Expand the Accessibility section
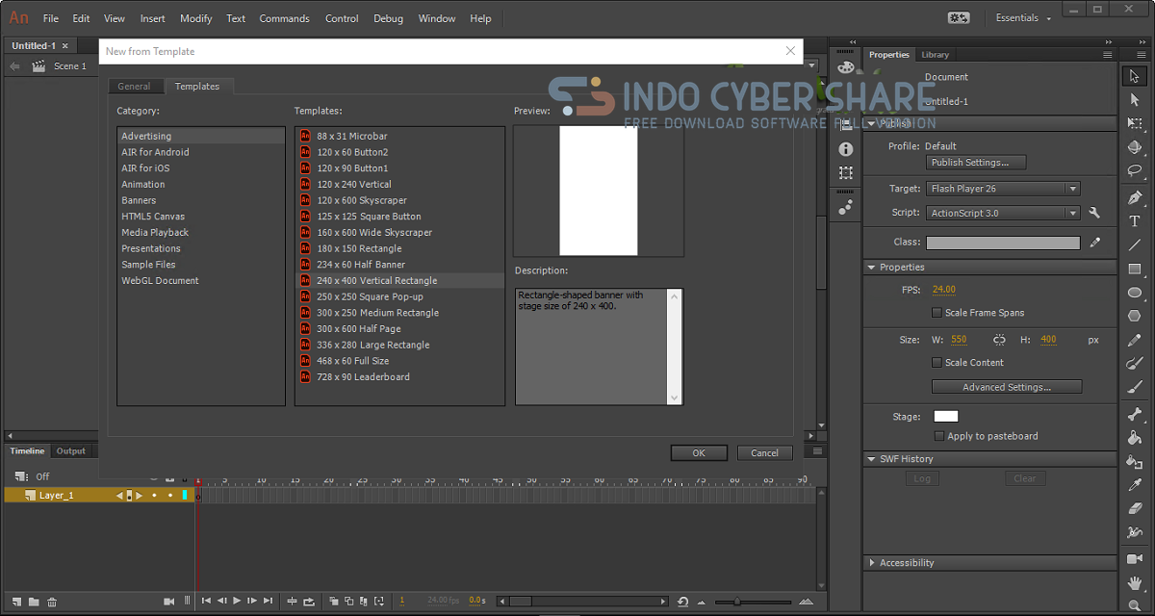This screenshot has width=1155, height=616. pyautogui.click(x=872, y=563)
